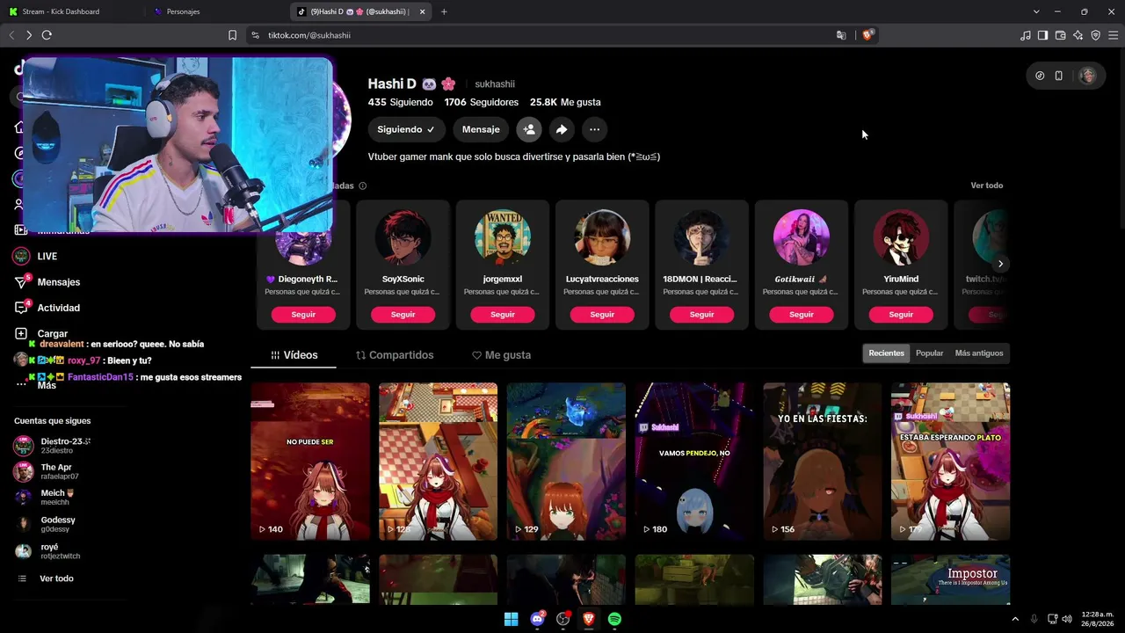Sort videos by Popular
The width and height of the screenshot is (1125, 633).
929,353
